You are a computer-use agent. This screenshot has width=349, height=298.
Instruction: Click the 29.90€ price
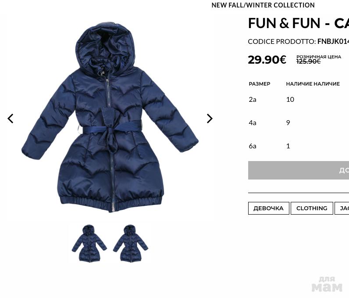point(267,60)
